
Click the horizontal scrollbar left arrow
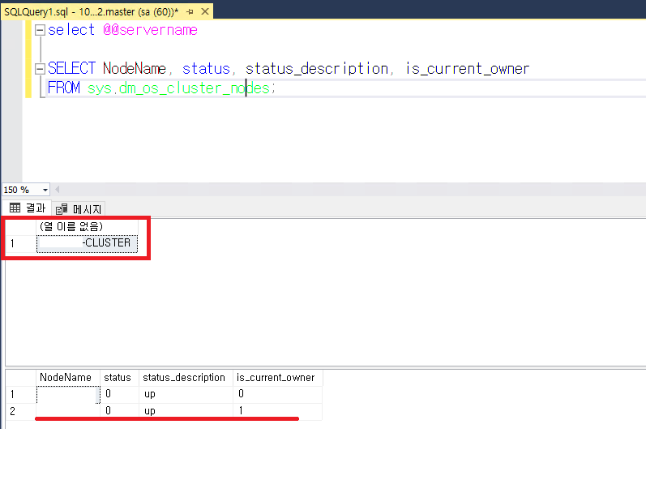click(58, 190)
